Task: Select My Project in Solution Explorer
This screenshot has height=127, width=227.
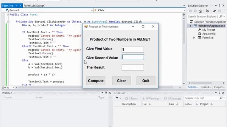Action: pos(209,30)
